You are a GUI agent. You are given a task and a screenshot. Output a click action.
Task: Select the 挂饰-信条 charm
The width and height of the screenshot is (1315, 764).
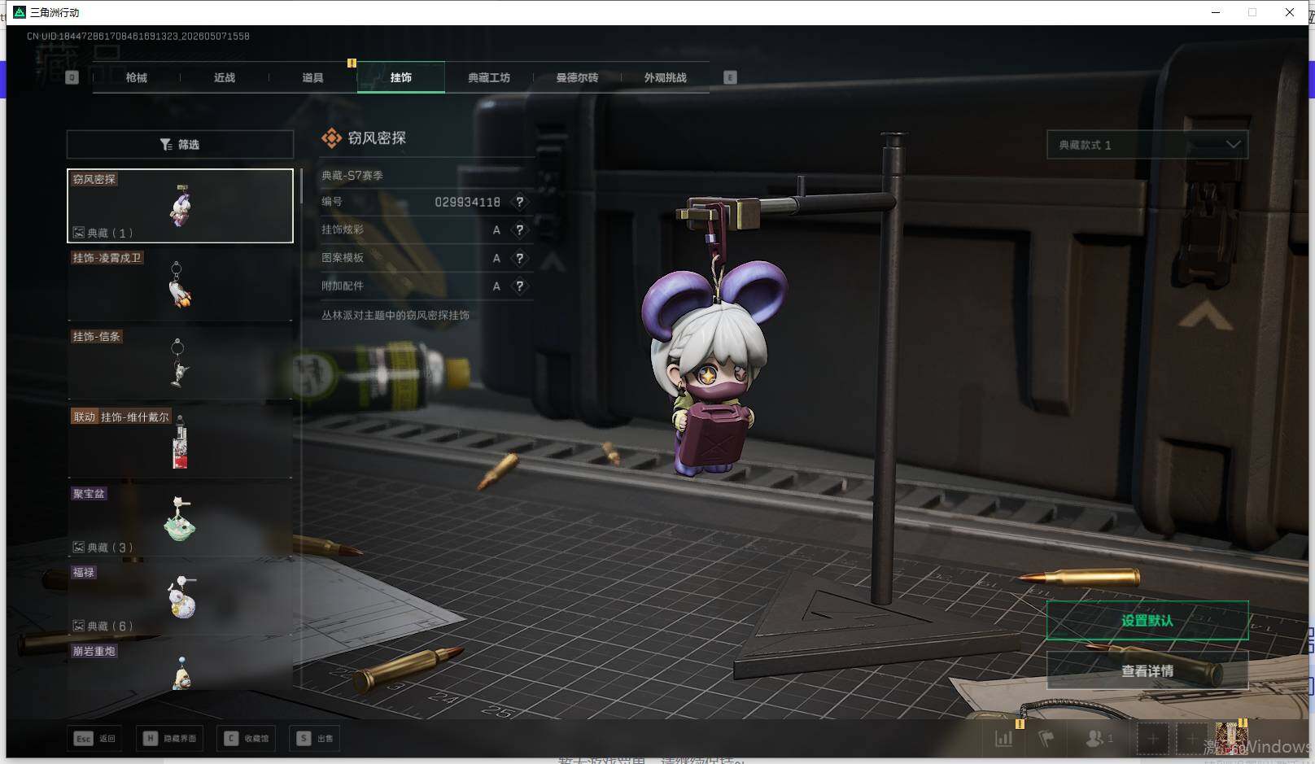pos(180,363)
